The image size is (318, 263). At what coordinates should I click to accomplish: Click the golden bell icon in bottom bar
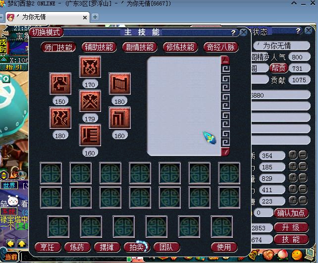point(254,255)
